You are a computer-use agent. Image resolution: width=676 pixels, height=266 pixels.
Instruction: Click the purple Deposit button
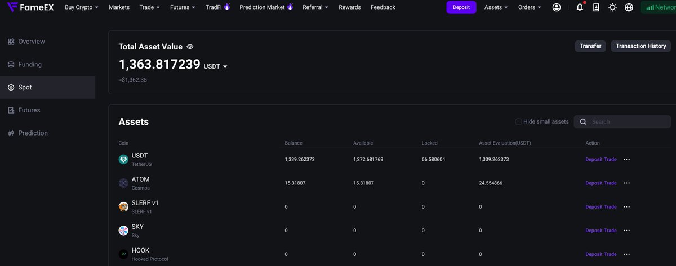pos(461,7)
